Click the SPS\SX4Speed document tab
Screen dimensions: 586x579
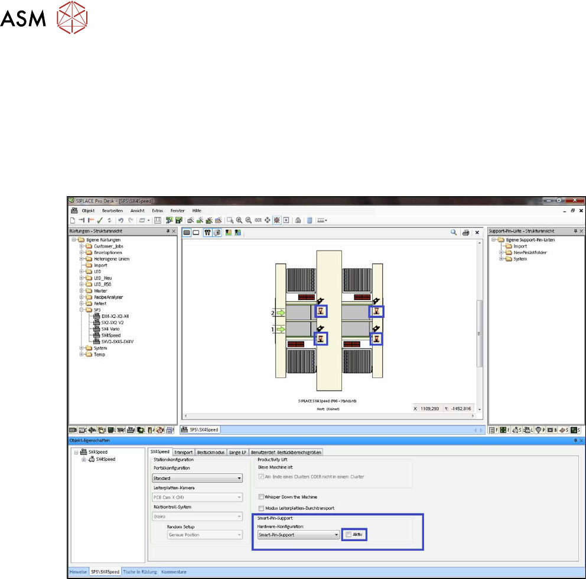pyautogui.click(x=200, y=430)
